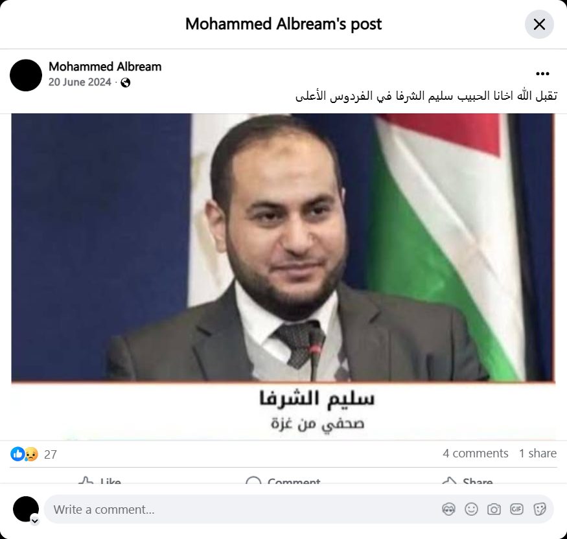Open the 4 comments link

(476, 453)
